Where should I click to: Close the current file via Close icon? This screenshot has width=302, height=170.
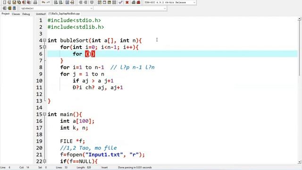tap(24, 2)
